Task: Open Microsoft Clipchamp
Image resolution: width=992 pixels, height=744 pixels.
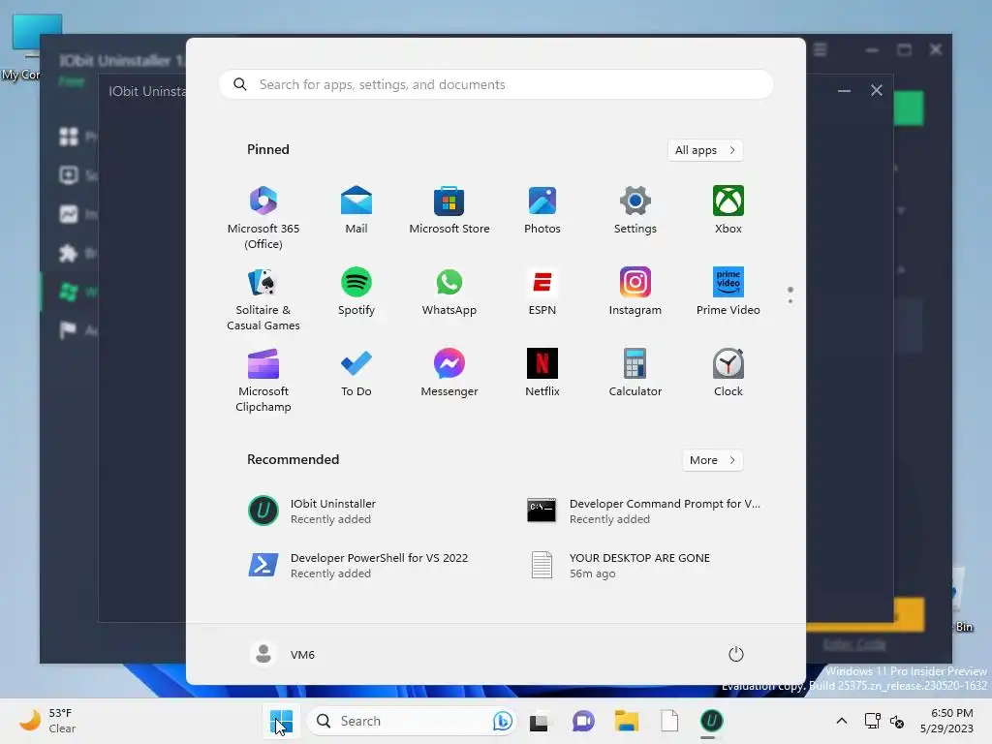Action: click(263, 380)
